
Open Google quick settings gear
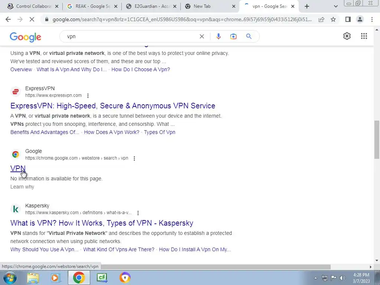[347, 36]
